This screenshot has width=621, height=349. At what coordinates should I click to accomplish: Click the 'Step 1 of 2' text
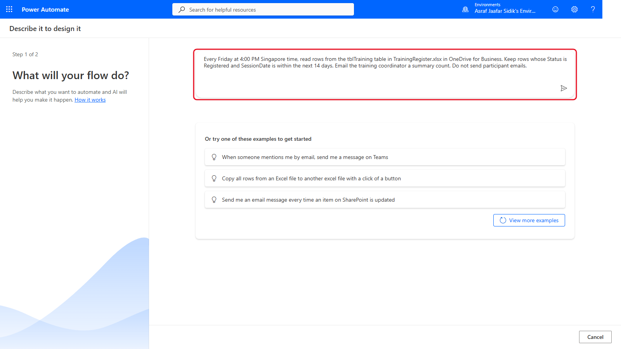tap(25, 54)
